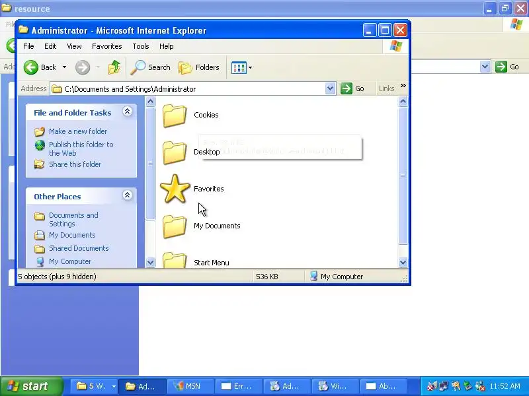Click Go button in resource window
The height and width of the screenshot is (396, 529).
point(507,67)
